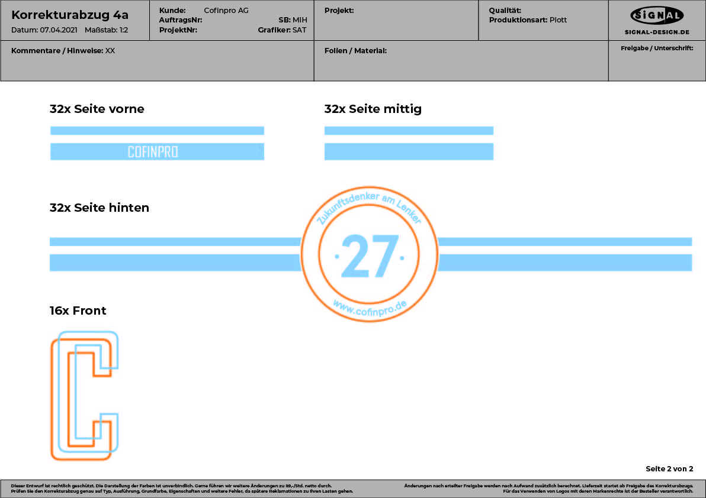
Task: Click the "Produktionsart: Plott" entry
Action: coord(528,20)
